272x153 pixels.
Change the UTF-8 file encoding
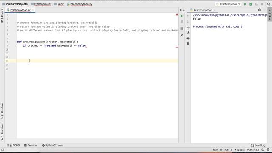pos(229,150)
